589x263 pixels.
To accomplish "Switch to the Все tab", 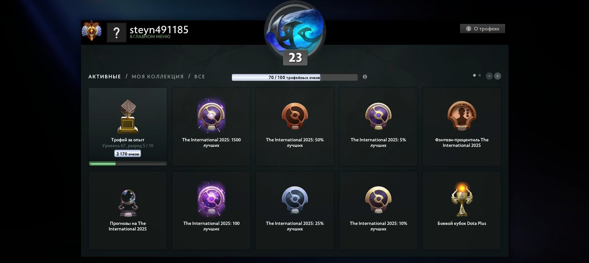I will [200, 77].
